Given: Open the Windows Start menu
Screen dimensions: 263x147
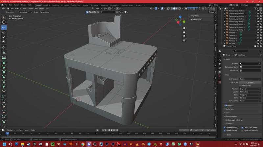Looking at the screenshot, I should (x=4, y=144).
